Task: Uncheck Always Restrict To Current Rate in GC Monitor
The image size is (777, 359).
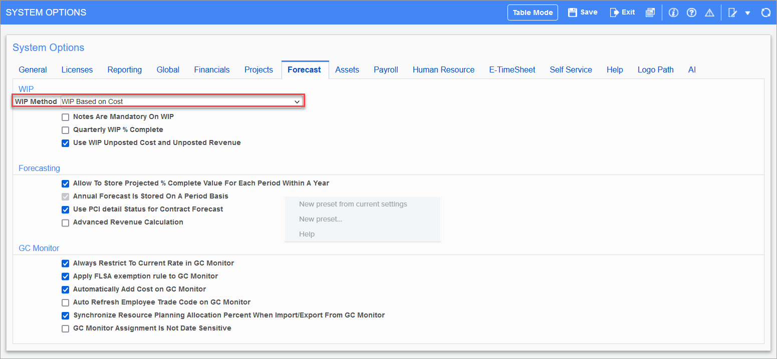Action: pyautogui.click(x=65, y=263)
